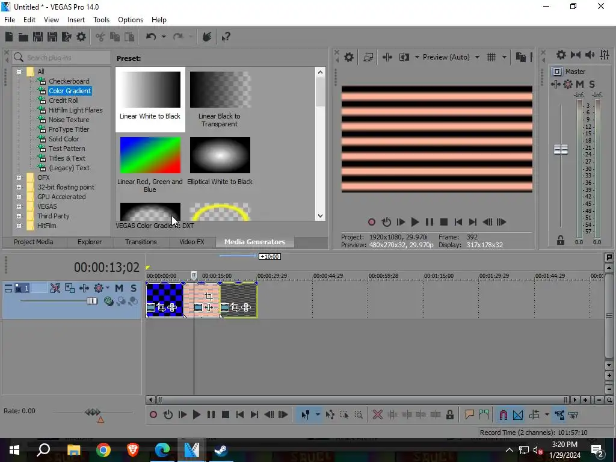The image size is (616, 462).
Task: Delete selection with red X icon
Action: pyautogui.click(x=378, y=415)
